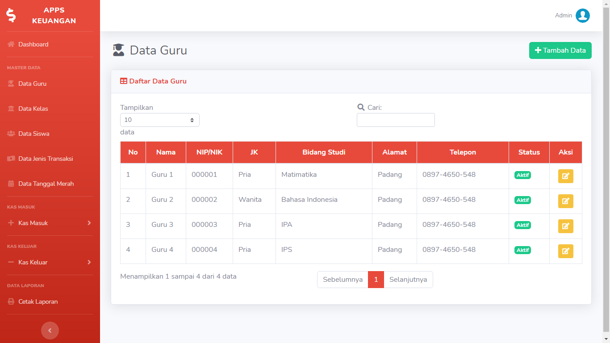Sort by the Status column header
Image resolution: width=610 pixels, height=343 pixels.
(x=529, y=152)
